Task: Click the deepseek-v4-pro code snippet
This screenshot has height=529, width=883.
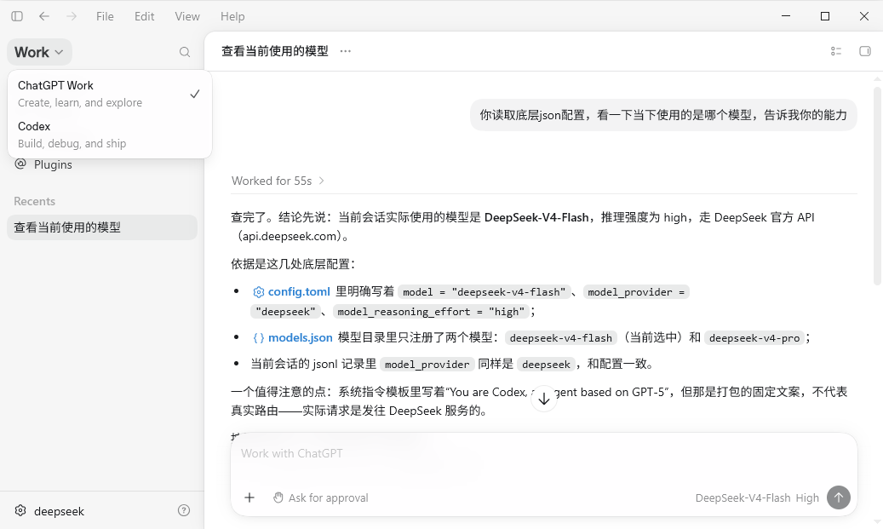Action: [754, 338]
